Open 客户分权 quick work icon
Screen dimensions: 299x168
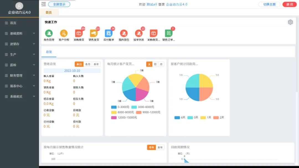64,33
